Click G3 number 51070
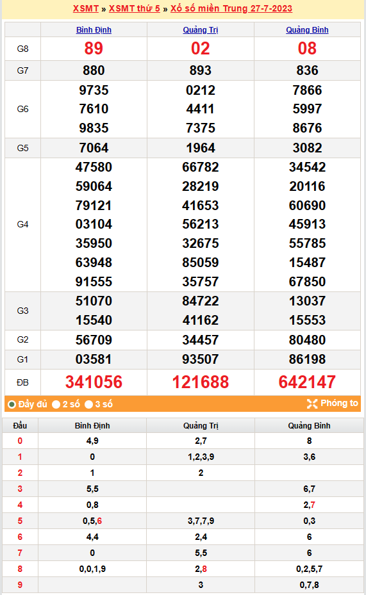Screen dimensions: 366x595 pos(94,301)
